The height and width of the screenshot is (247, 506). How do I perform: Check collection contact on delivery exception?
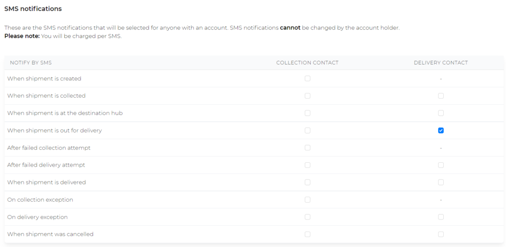click(307, 217)
